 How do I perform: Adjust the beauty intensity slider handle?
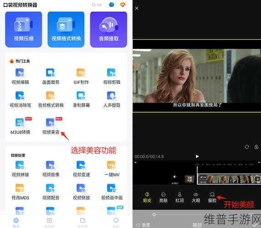[x=154, y=215]
